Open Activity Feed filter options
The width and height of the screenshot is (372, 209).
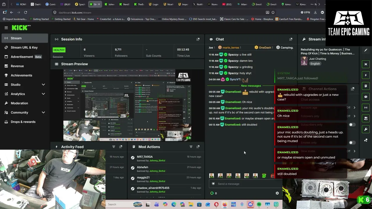114,147
